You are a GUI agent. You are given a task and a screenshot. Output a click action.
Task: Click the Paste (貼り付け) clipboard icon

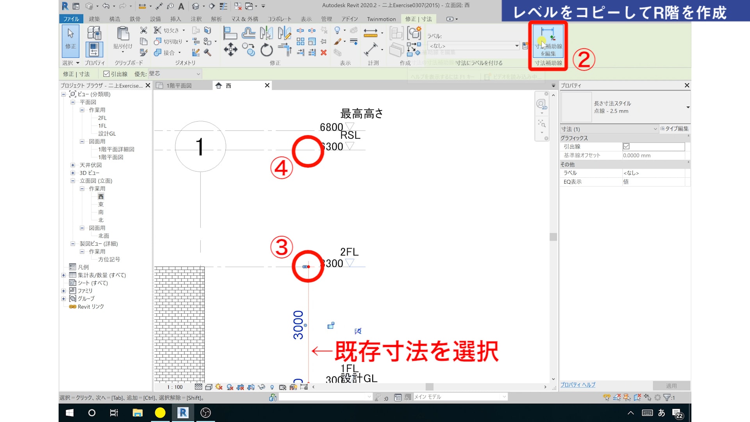[x=123, y=35]
